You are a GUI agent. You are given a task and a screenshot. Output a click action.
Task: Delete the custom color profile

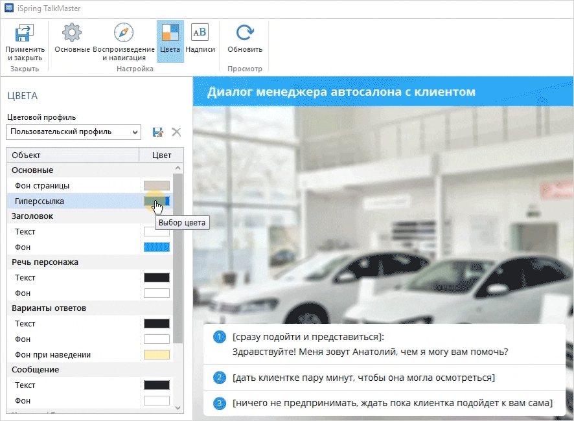tap(176, 132)
